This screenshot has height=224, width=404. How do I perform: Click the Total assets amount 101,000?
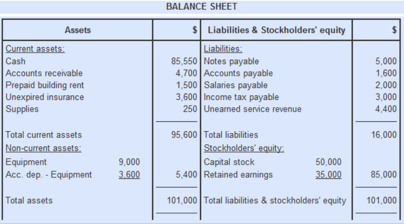(182, 200)
